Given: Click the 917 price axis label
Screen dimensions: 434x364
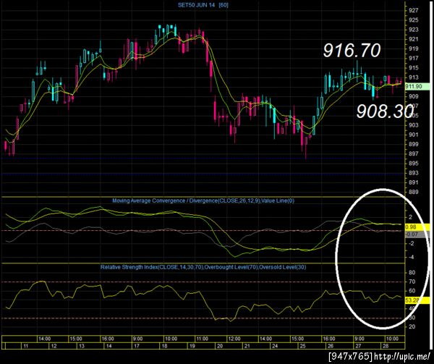Looking at the screenshot, I should (414, 59).
